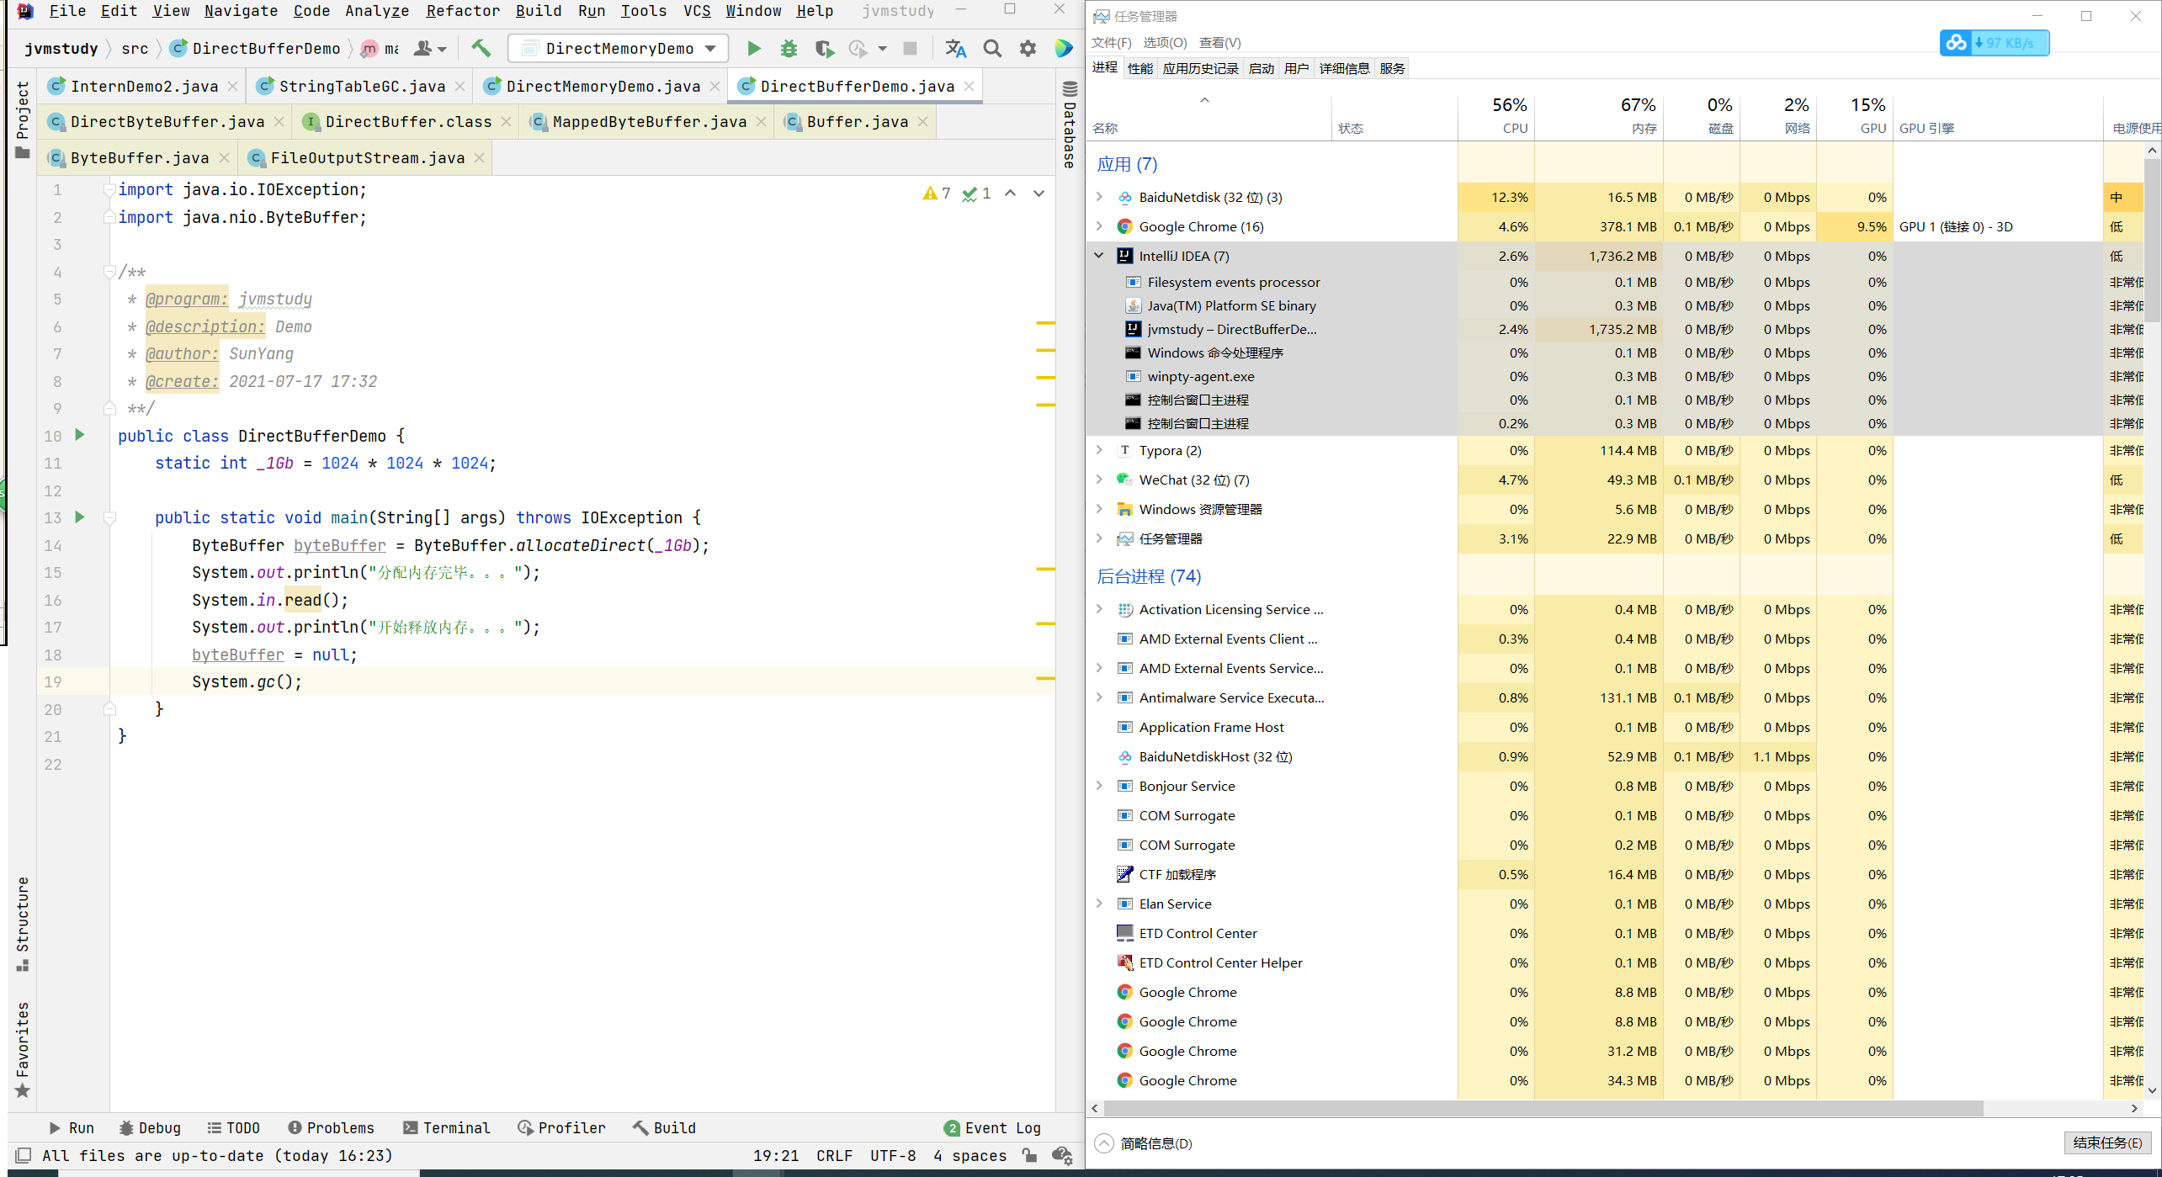Open the Translate icon in IDEA toolbar
2162x1177 pixels.
[x=955, y=49]
